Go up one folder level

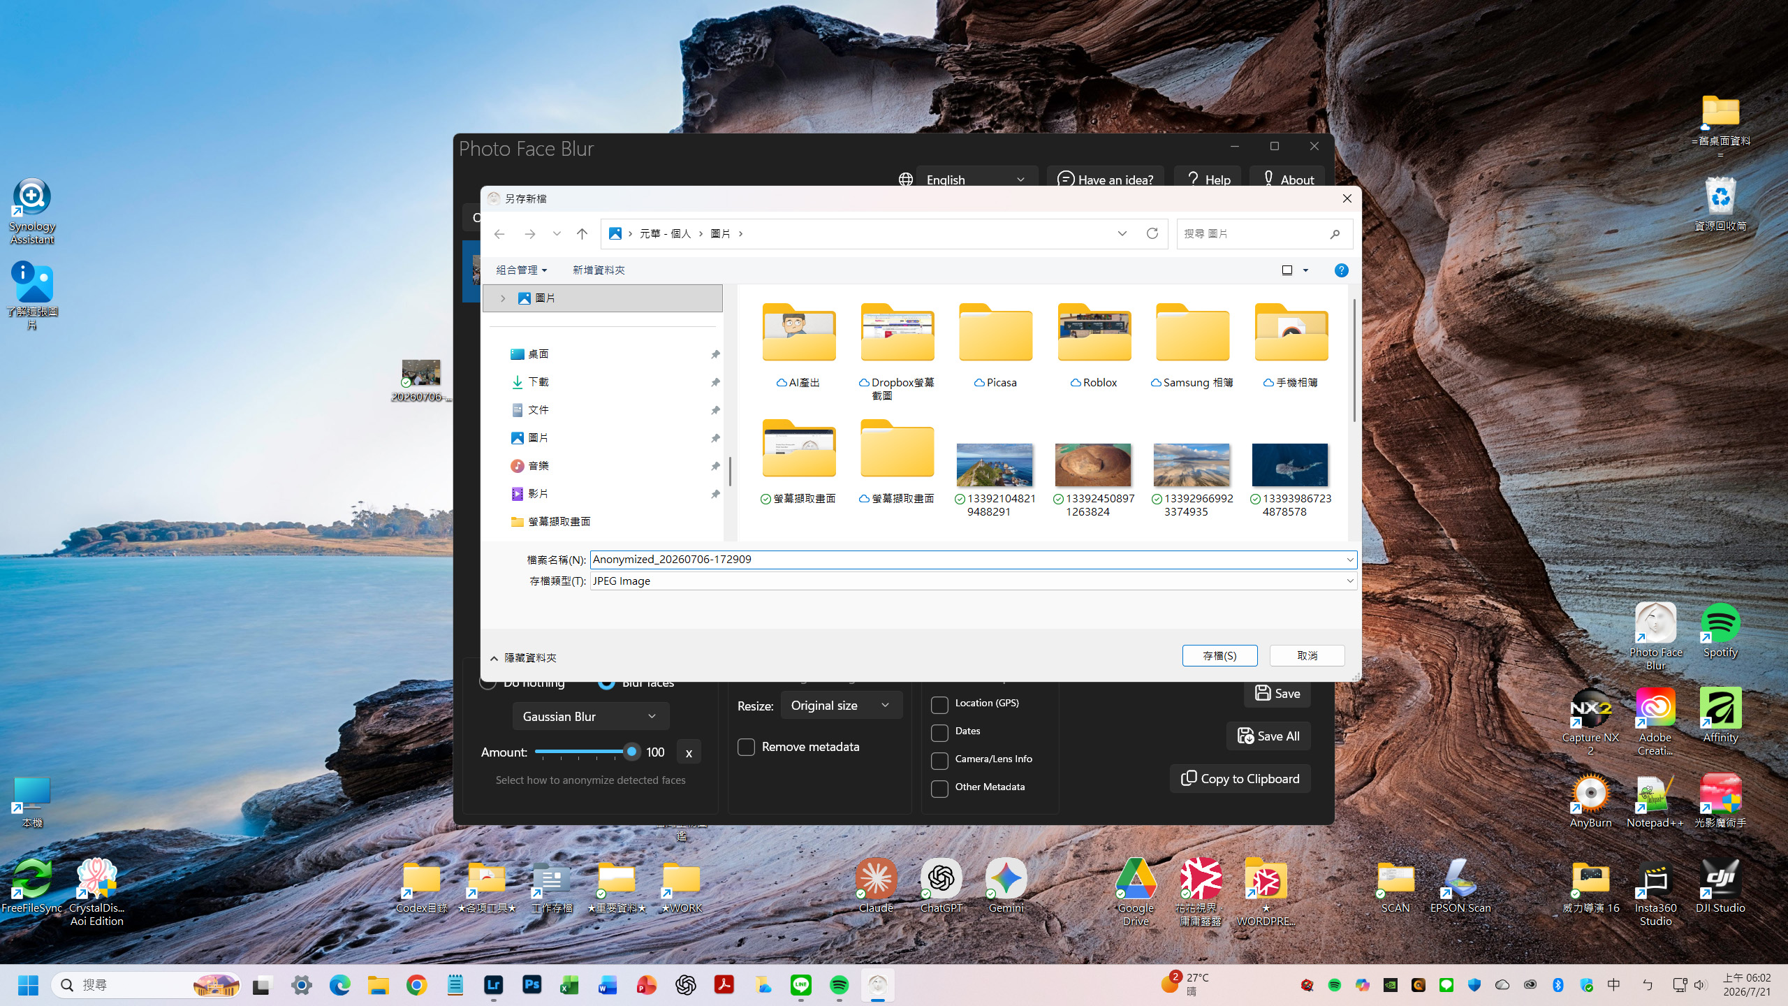(x=582, y=234)
